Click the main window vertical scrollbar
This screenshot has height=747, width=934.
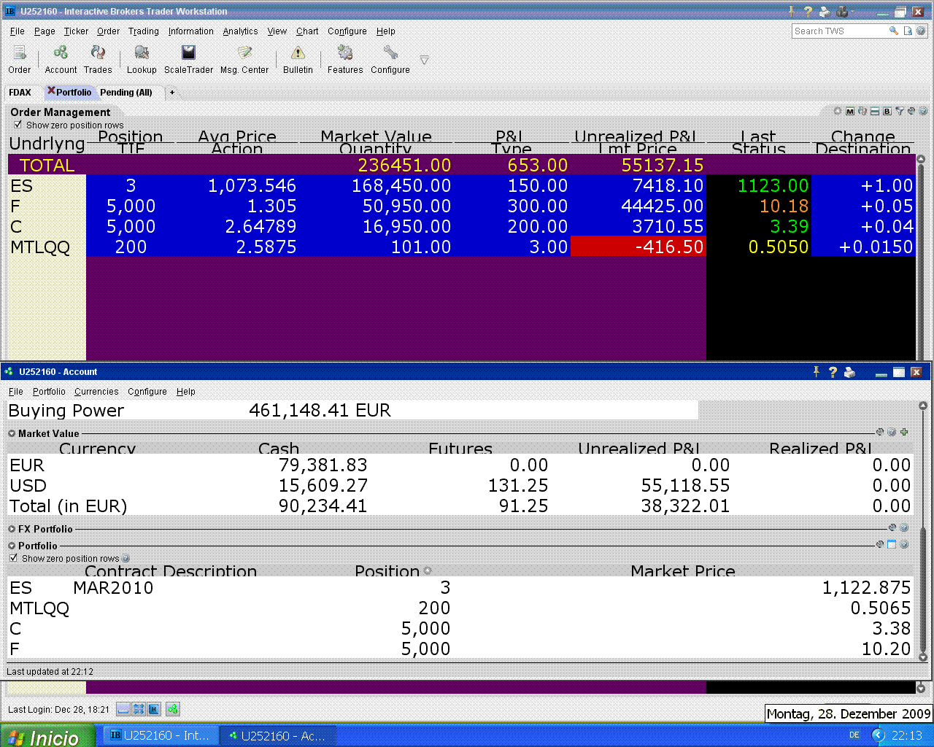920,255
